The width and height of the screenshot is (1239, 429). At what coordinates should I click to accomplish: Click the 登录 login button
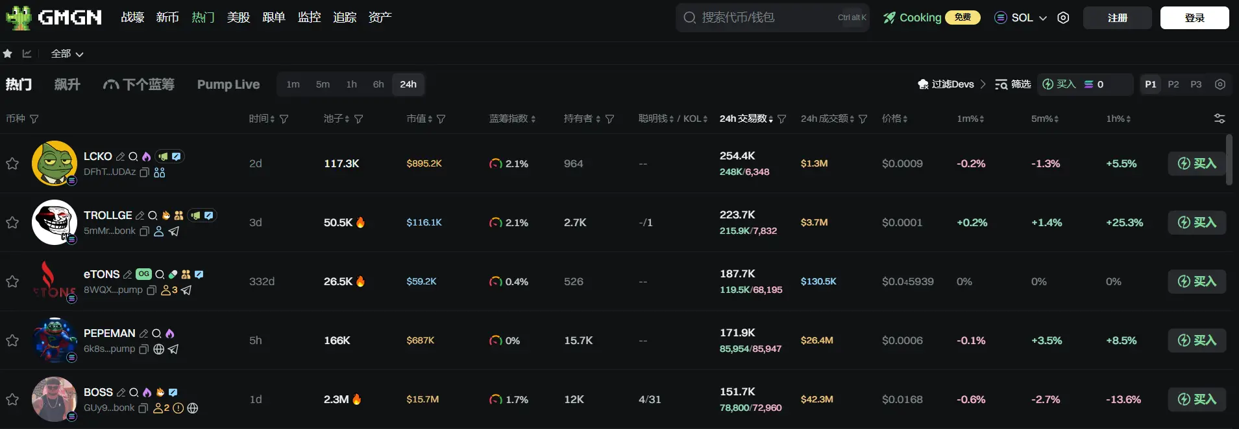click(1194, 18)
